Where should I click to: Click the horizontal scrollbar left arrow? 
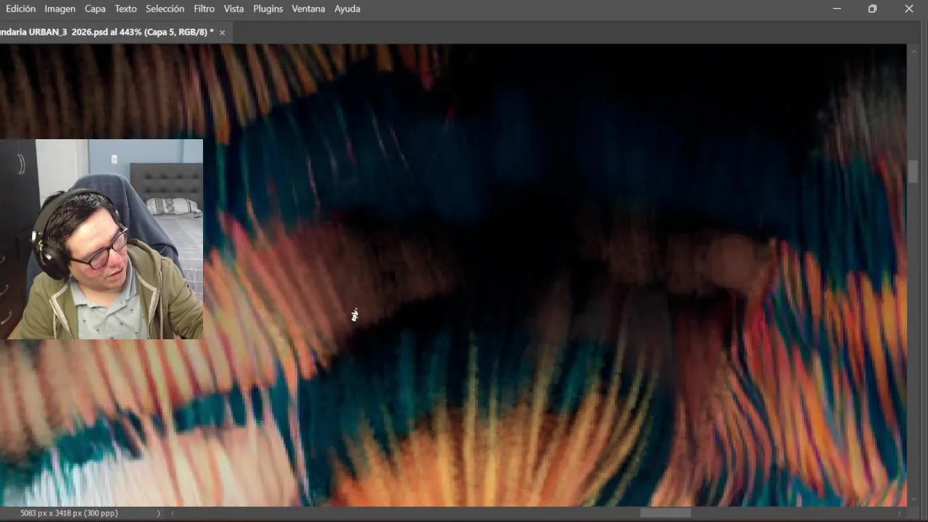tap(173, 513)
